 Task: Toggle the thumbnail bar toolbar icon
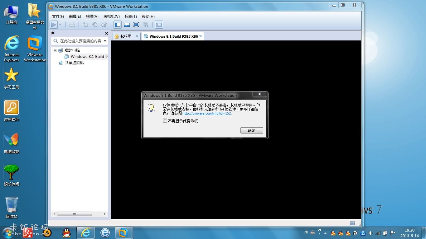[x=127, y=25]
